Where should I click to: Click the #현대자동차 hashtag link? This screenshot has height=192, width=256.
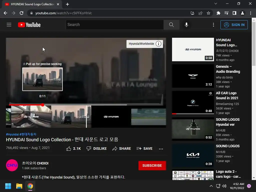pos(28,134)
